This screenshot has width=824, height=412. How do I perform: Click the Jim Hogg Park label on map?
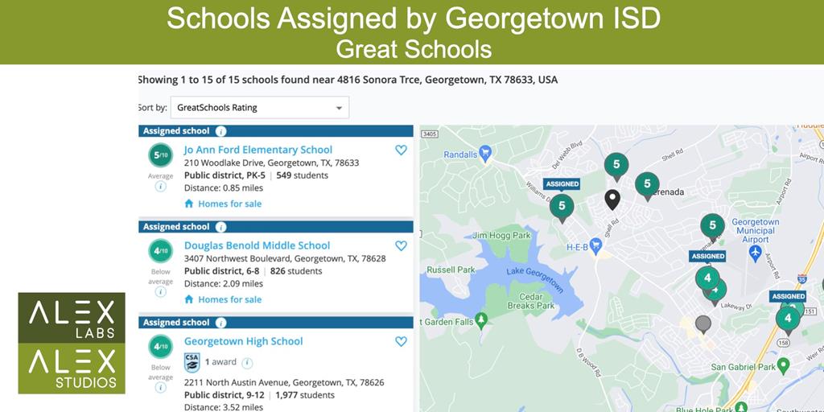click(502, 236)
